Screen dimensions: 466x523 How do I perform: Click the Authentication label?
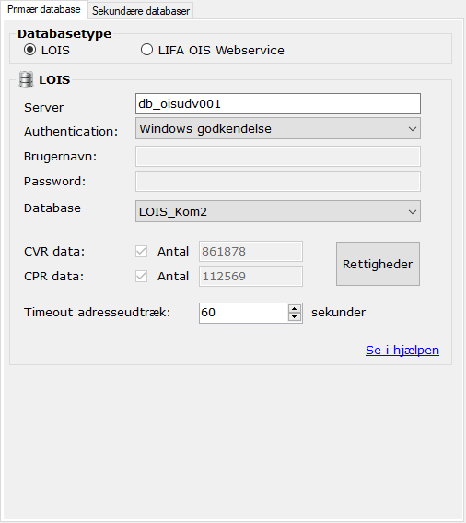pos(71,131)
